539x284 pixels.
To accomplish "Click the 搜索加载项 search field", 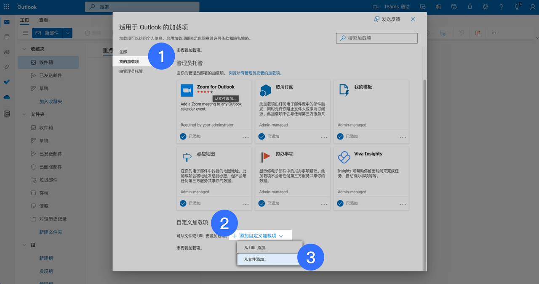I will click(377, 38).
